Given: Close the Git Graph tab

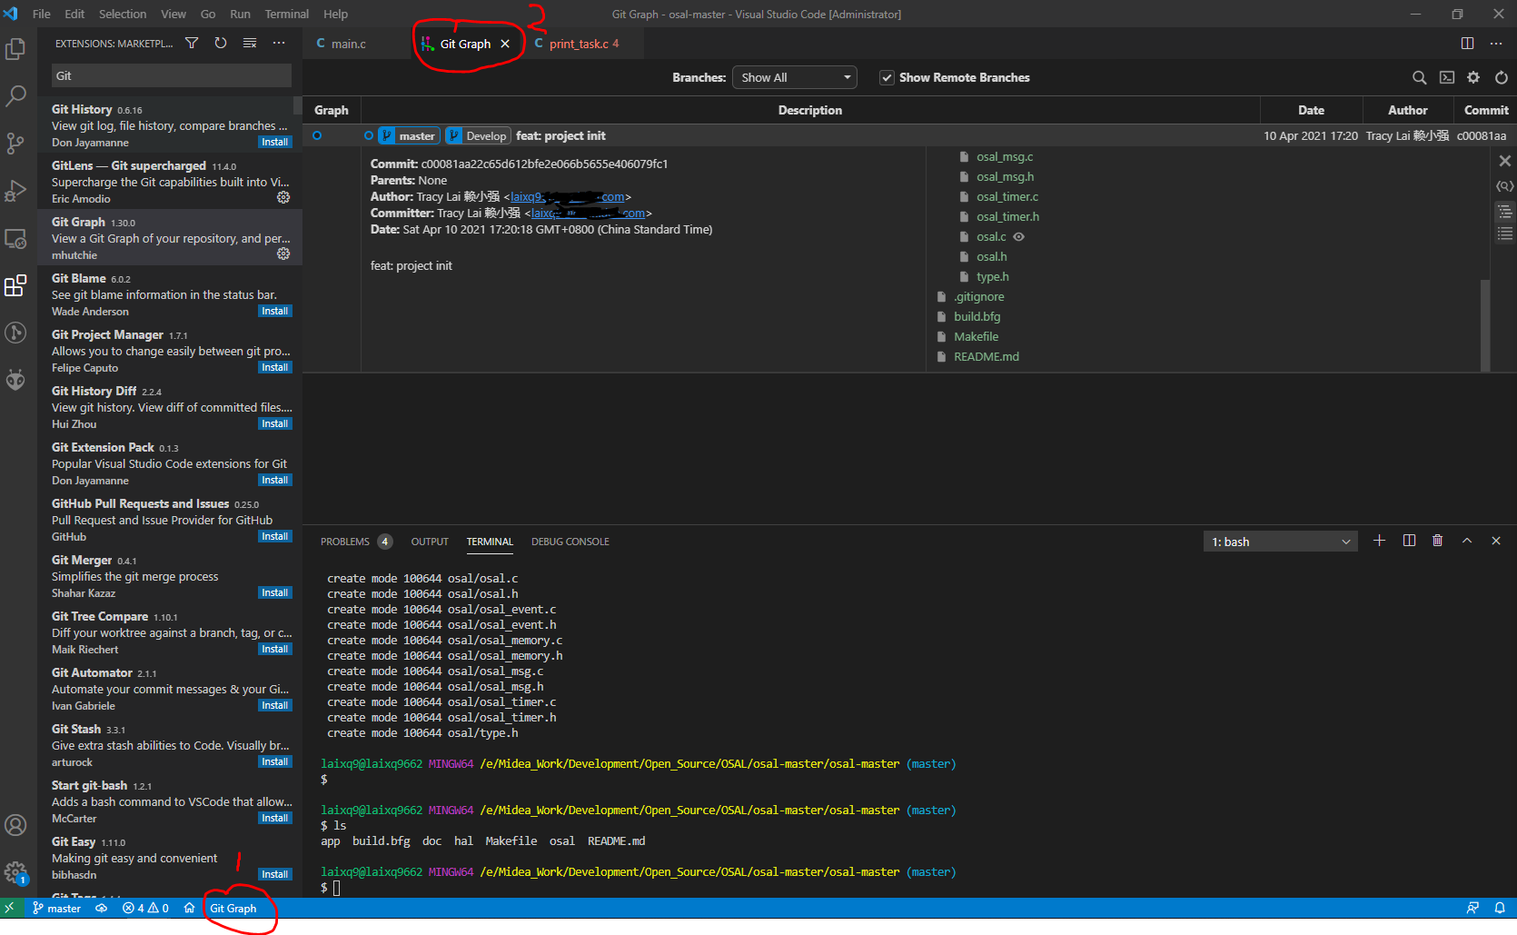Looking at the screenshot, I should tap(505, 44).
